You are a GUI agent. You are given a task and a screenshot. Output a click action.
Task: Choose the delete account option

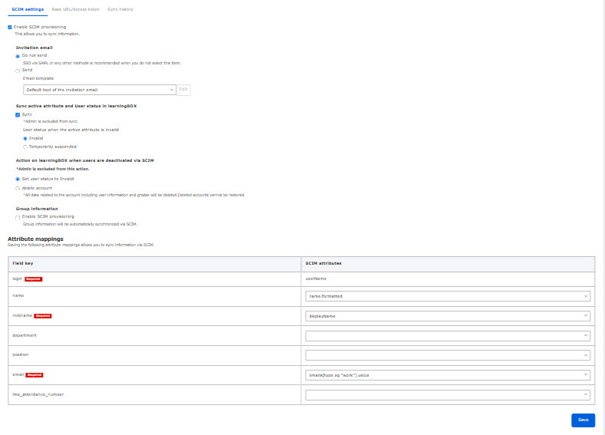point(18,189)
